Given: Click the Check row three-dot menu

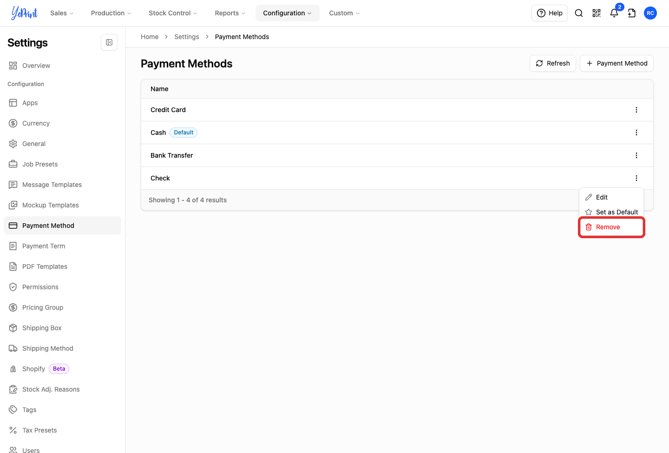Looking at the screenshot, I should (636, 178).
